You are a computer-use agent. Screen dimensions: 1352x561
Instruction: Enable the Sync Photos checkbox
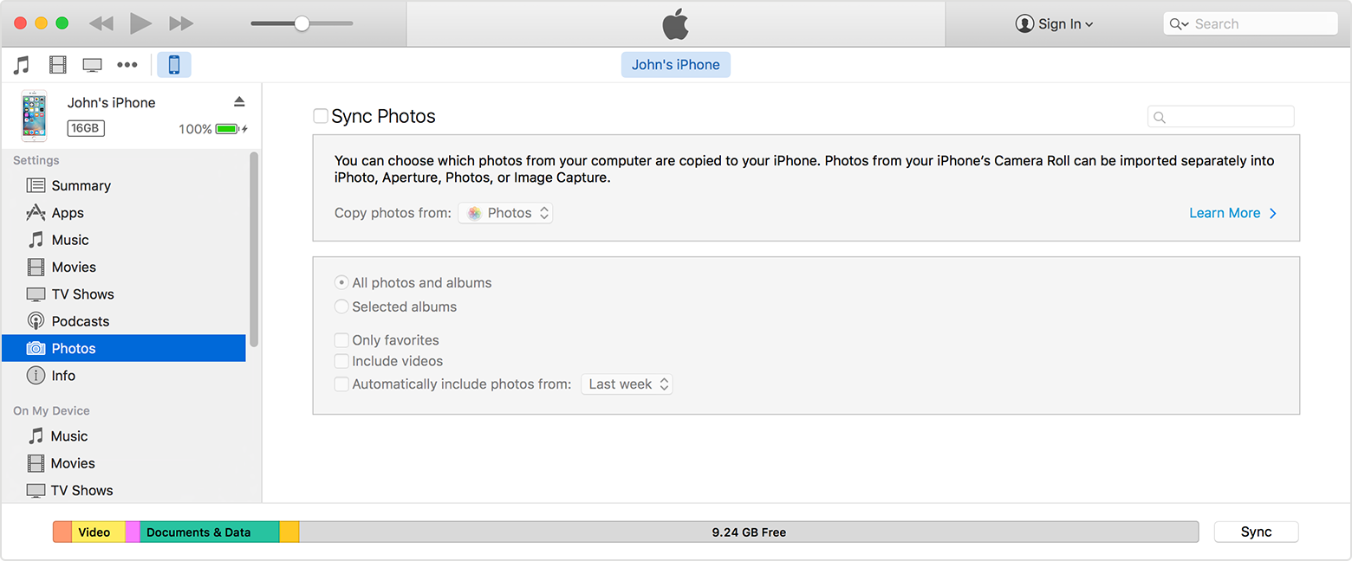click(321, 116)
